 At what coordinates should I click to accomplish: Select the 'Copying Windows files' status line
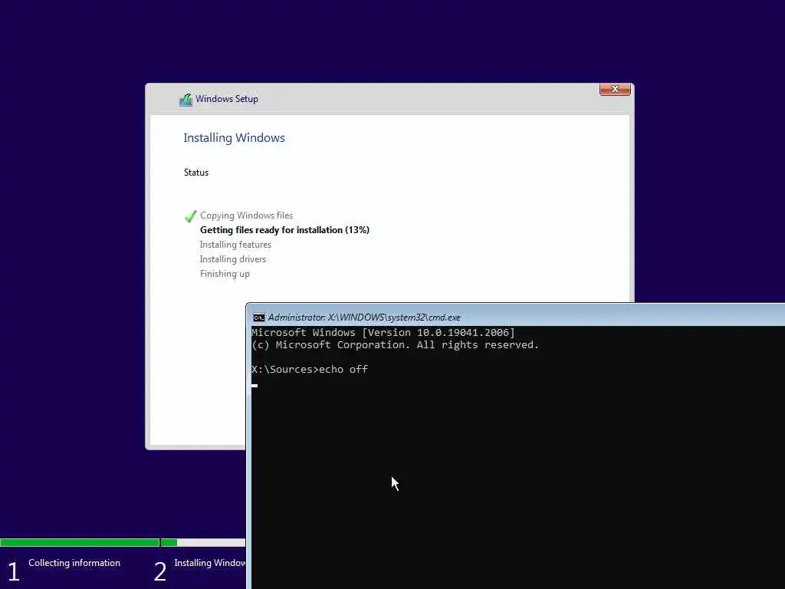[246, 216]
